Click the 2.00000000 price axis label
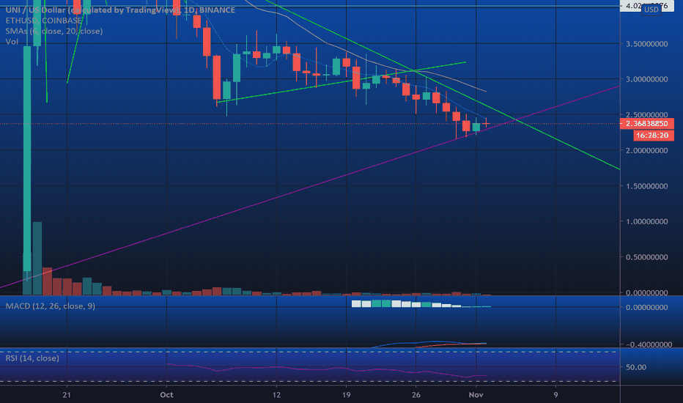 (x=646, y=150)
